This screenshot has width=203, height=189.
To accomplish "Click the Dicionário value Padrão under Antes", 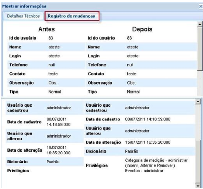I will click(52, 161).
